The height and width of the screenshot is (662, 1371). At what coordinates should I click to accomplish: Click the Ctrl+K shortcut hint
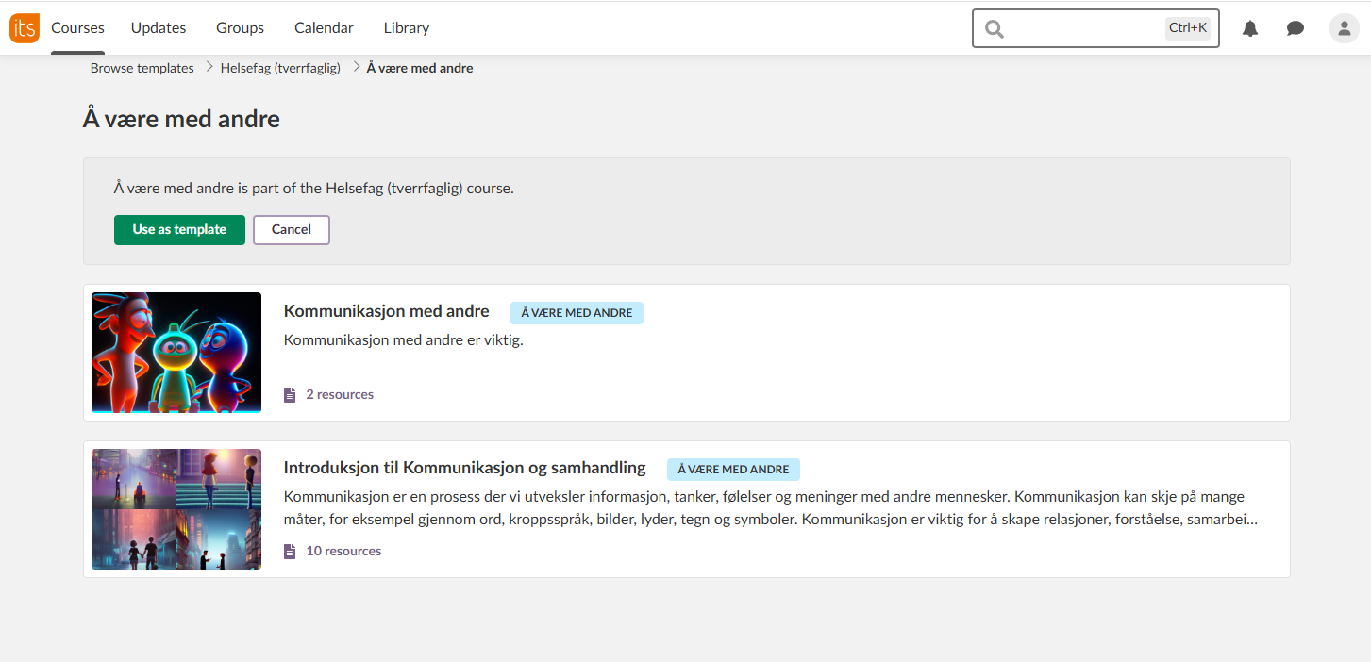point(1188,28)
